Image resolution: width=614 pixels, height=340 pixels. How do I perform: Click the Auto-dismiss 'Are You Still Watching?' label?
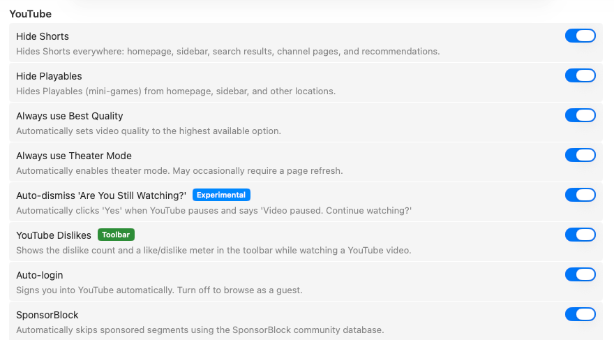101,195
